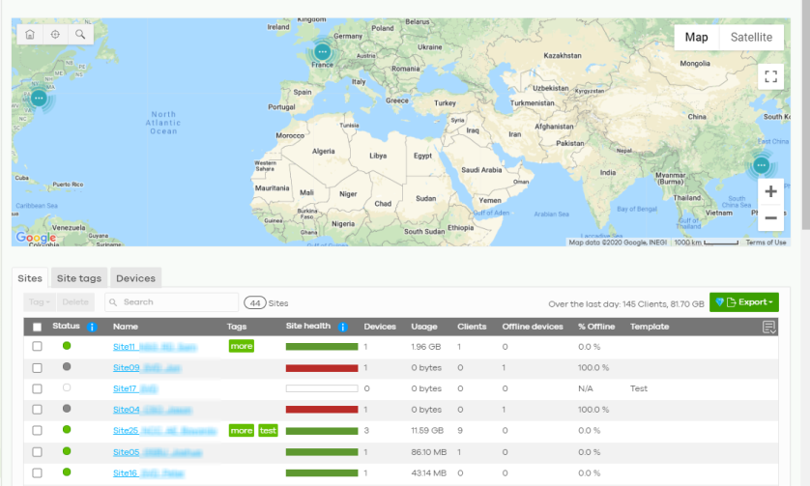Screen dimensions: 810x486
Task: Click the map search magnifier icon
Action: [x=80, y=34]
